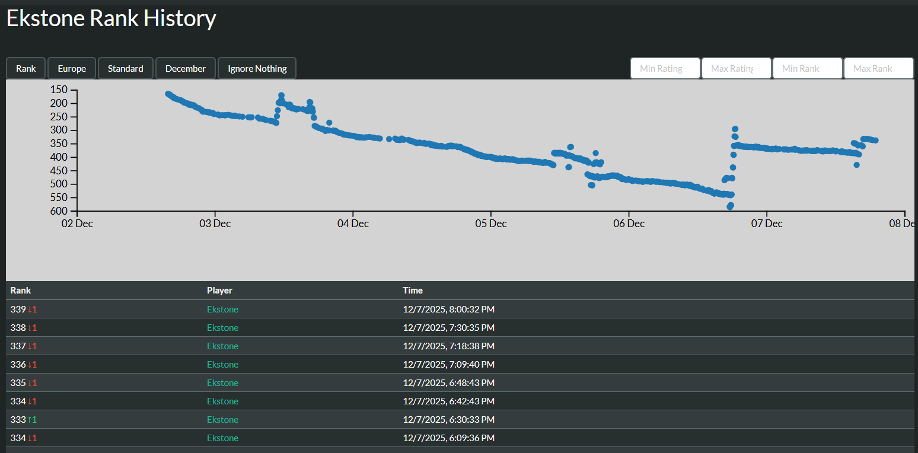Click the 05 Dec axis label
The width and height of the screenshot is (918, 453).
click(x=491, y=224)
